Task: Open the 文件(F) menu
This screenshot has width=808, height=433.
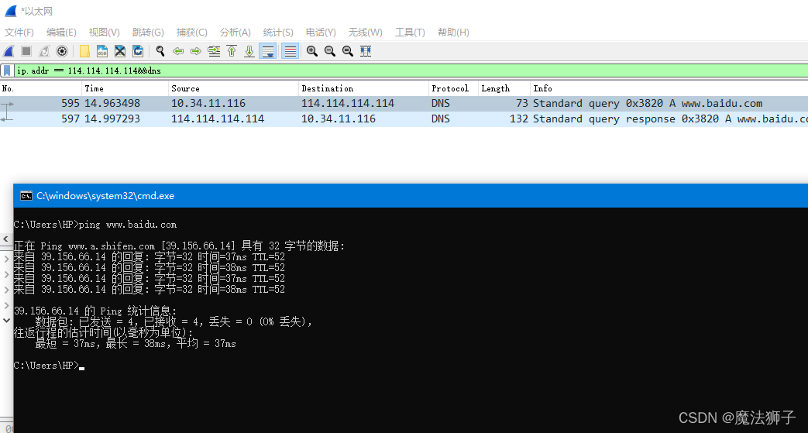Action: 19,33
